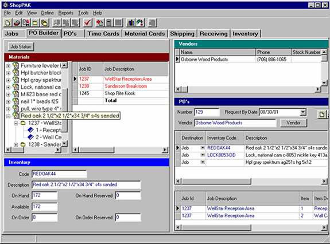Screen dimensions: 330x244
Task: Click the first greyed-out toolbar icon after folders
Action: (x=57, y=23)
